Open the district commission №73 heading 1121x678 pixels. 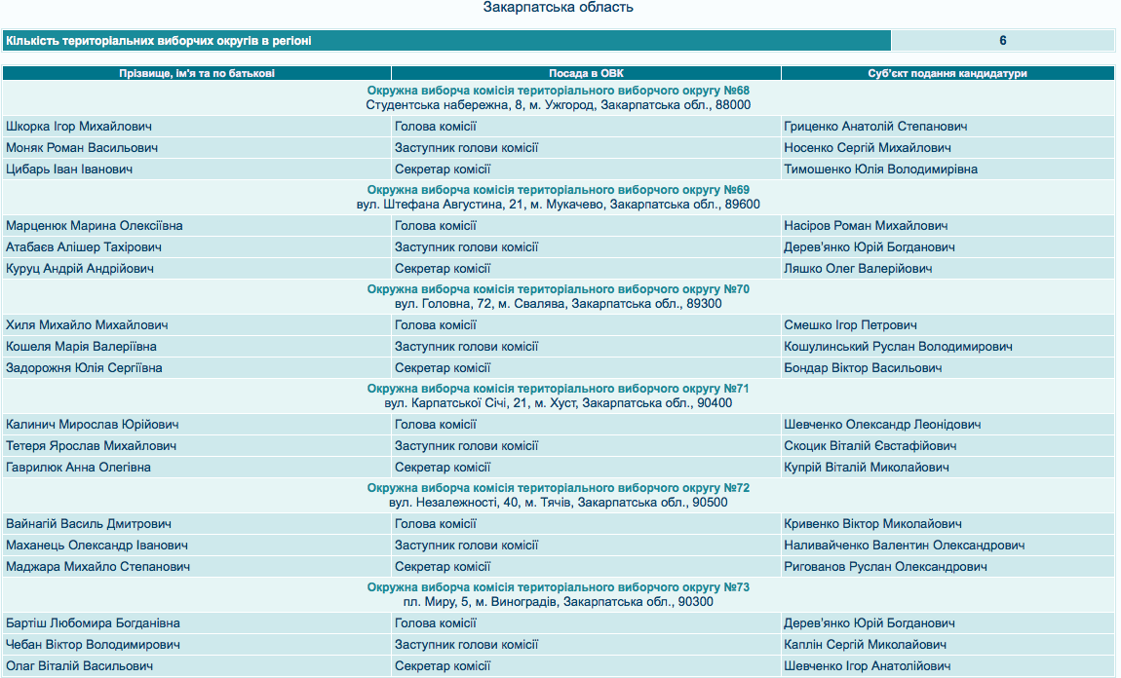558,587
